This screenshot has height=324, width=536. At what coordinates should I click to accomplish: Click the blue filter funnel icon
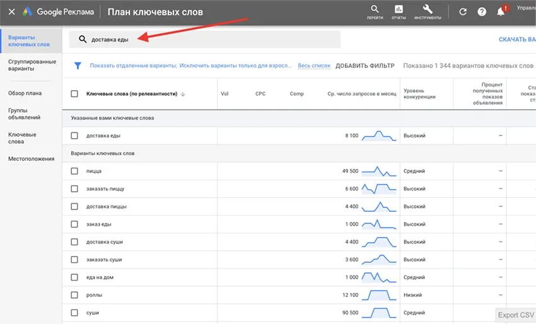[78, 66]
